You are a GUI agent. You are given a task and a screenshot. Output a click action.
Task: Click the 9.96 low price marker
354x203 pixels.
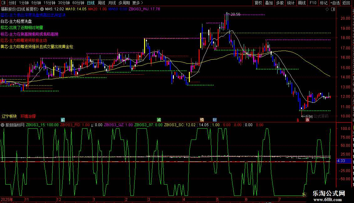(309, 116)
